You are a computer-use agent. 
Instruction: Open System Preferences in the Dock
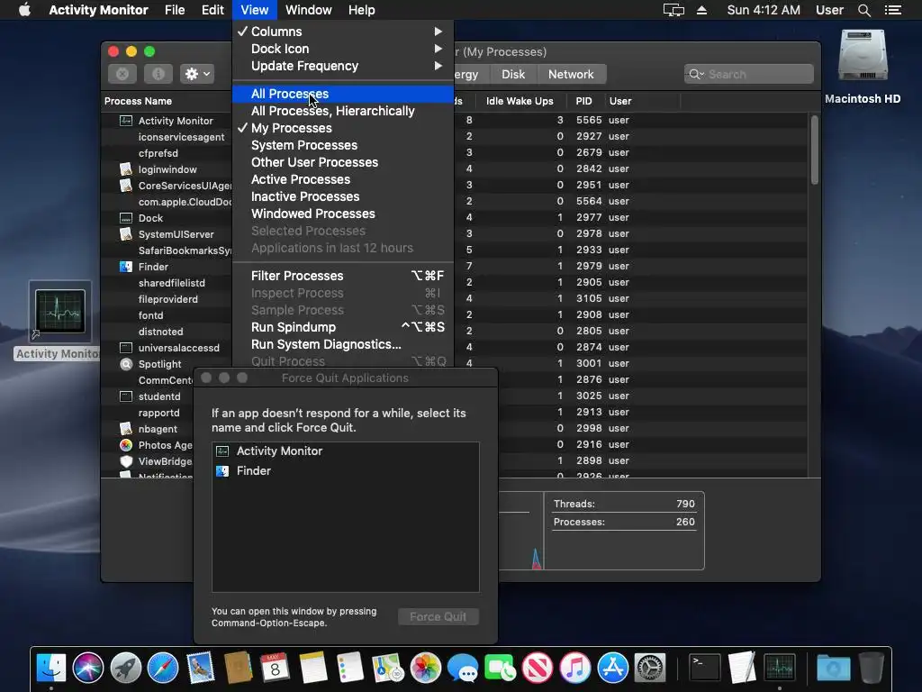650,668
